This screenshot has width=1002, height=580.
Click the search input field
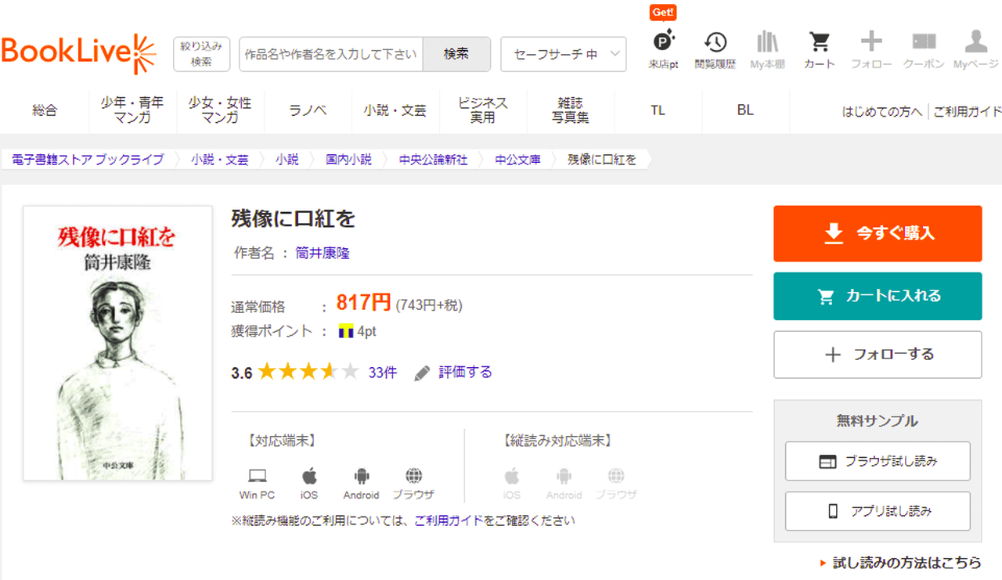pos(330,54)
